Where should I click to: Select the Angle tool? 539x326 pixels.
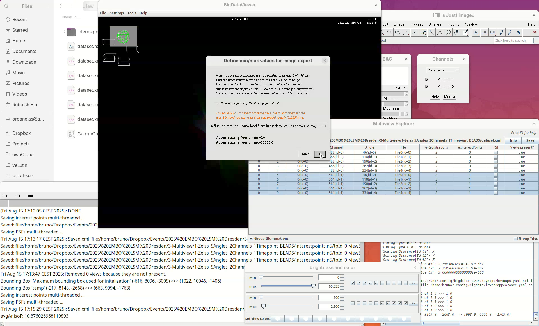coord(415,33)
